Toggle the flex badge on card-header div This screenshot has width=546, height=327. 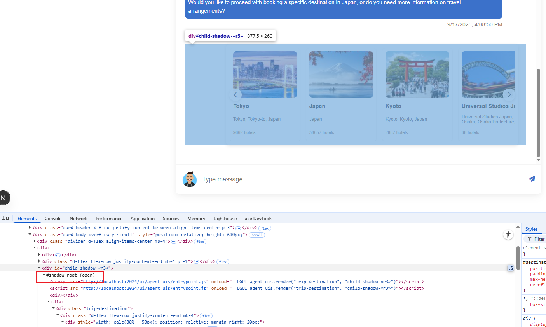point(265,228)
